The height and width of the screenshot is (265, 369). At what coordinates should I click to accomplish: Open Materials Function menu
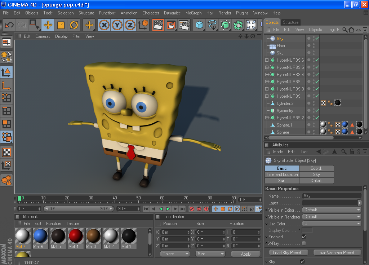coord(53,224)
